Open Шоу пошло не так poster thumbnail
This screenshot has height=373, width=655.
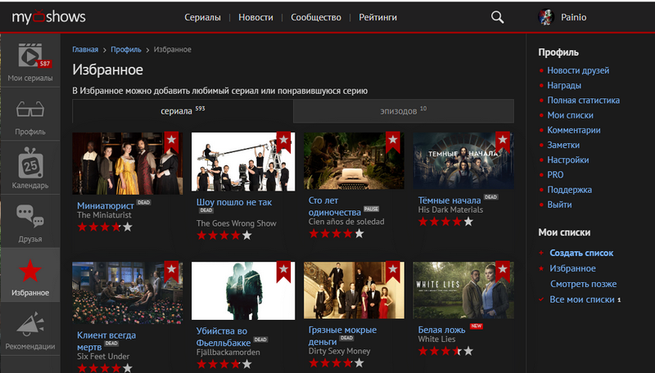coord(243,162)
